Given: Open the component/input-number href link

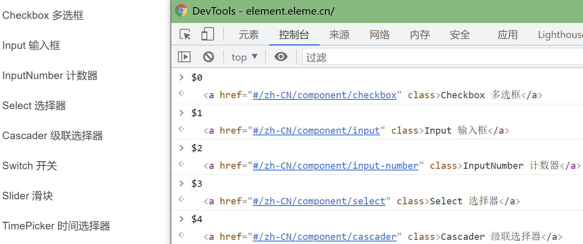Looking at the screenshot, I should tap(335, 165).
